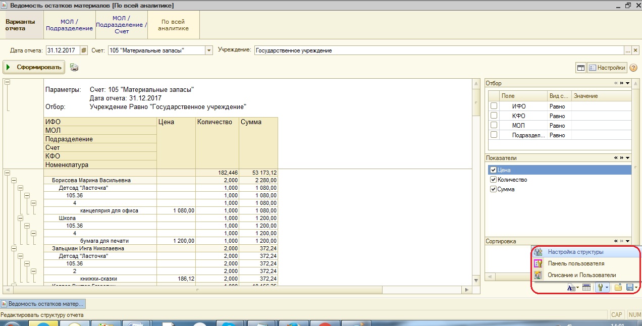Viewport: 642px width, 326px height.
Task: Click the table grid icon in bottom toolbar
Action: 586,288
